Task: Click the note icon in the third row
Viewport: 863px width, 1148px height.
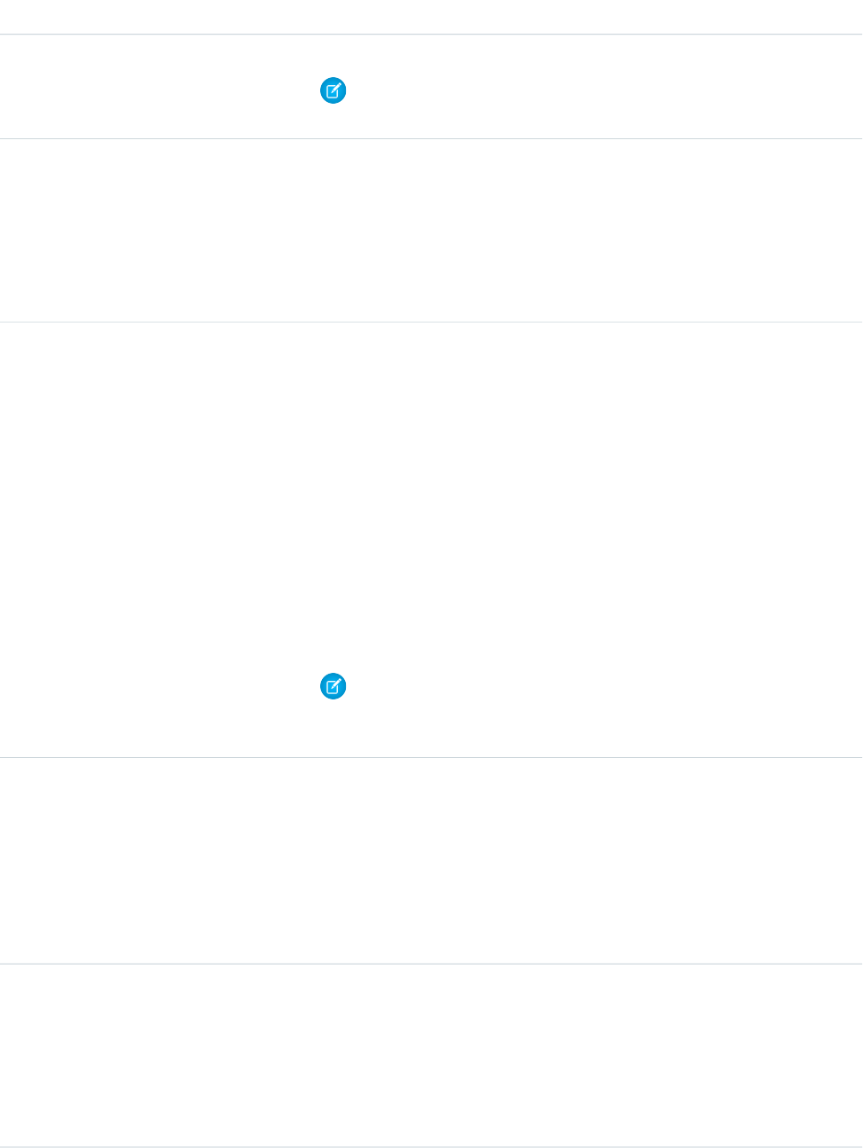Action: tap(333, 686)
